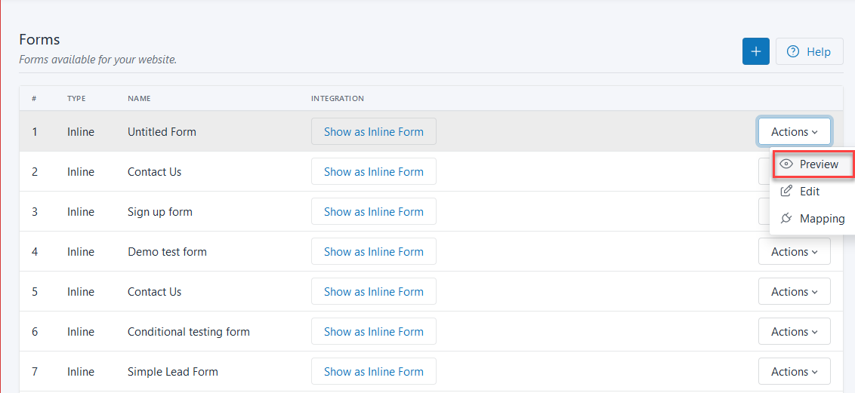The image size is (855, 393).
Task: Open Actions dropdown for Demo test form
Action: point(795,251)
